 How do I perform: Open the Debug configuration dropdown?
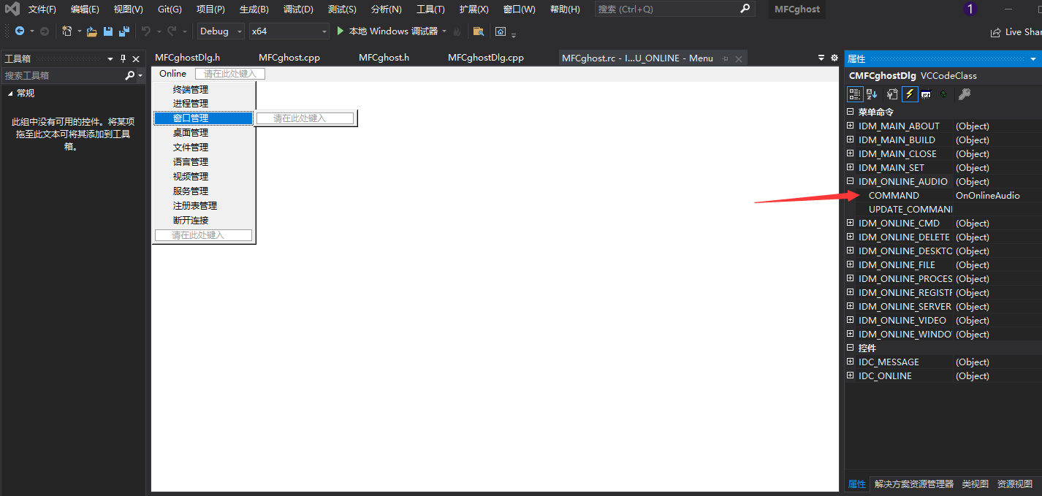(221, 31)
